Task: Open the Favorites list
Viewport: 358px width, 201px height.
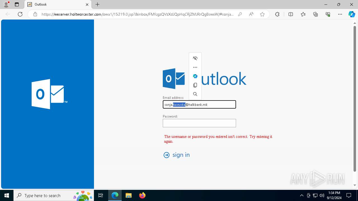Action: [303, 14]
